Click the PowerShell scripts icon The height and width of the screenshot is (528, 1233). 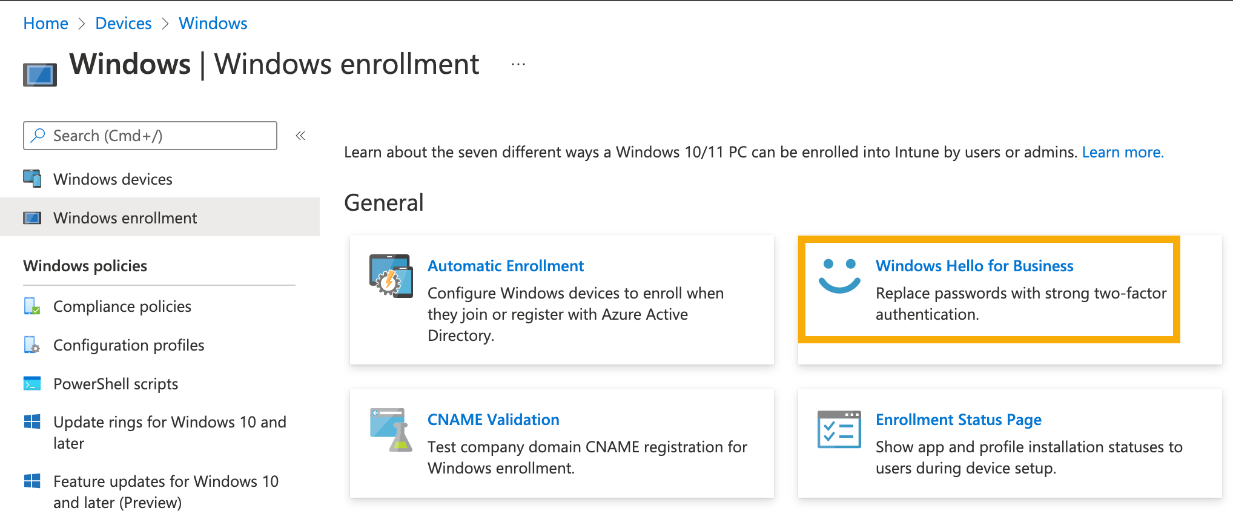pos(32,384)
